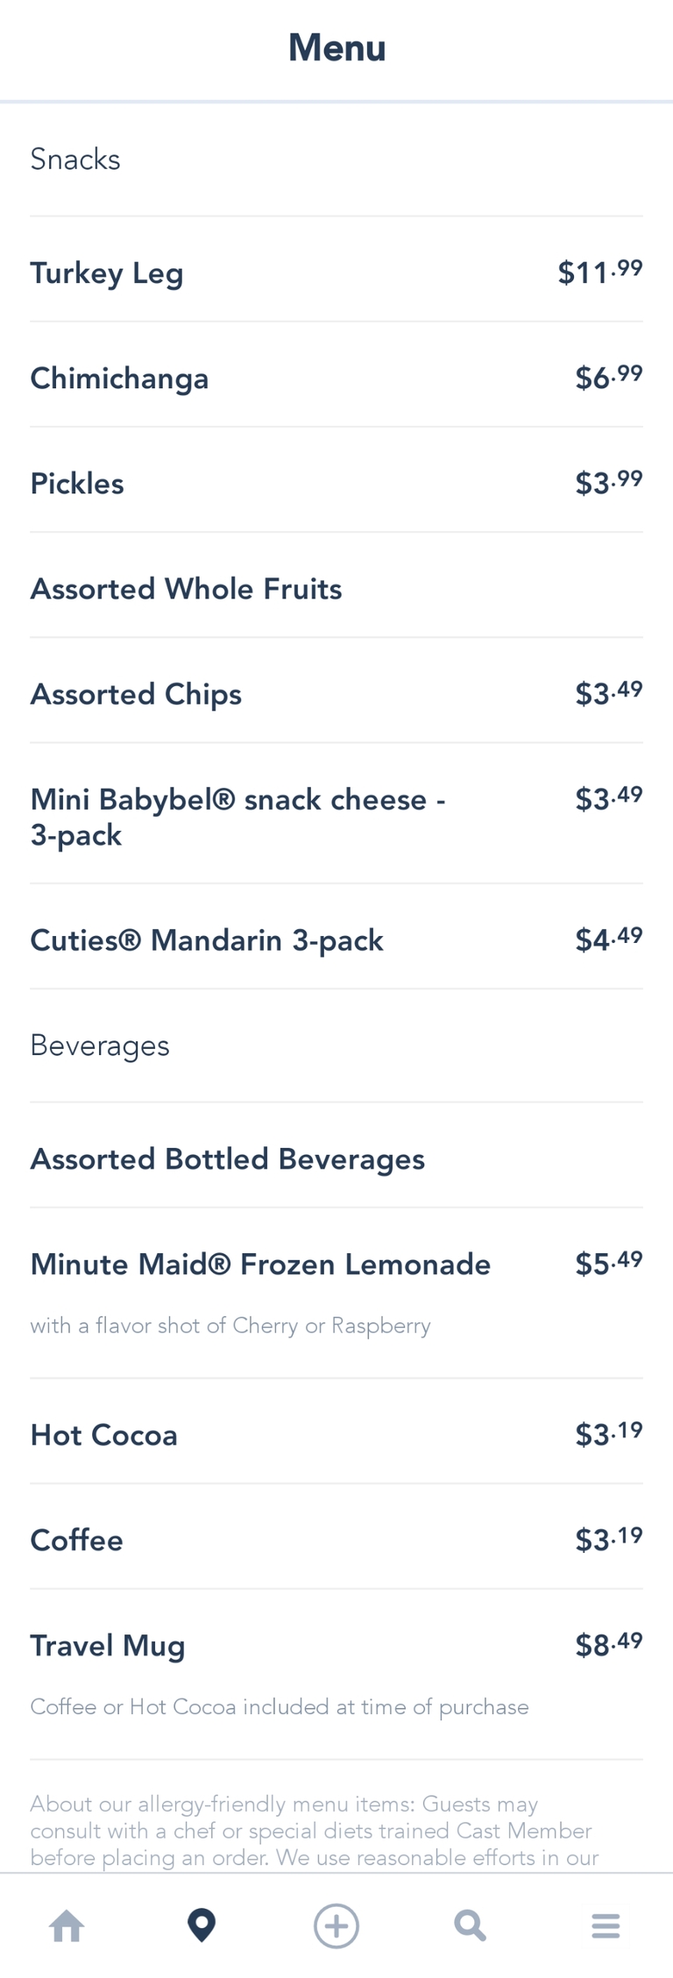Tap the Hot Cocoa beverage
Viewport: 673px width, 1978px height.
tap(104, 1436)
